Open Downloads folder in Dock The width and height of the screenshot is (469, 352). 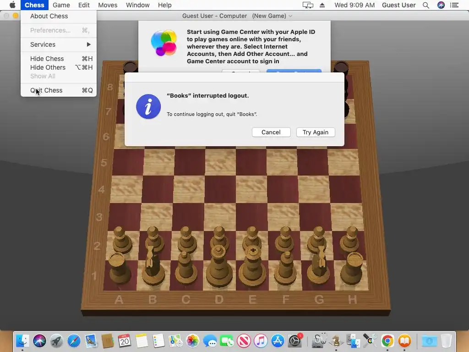(x=429, y=341)
